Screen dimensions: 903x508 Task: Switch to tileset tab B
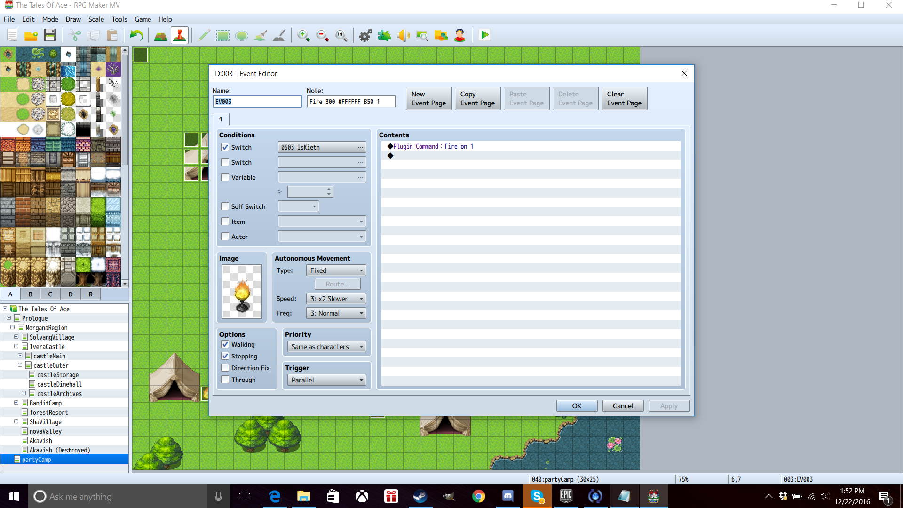tap(30, 294)
